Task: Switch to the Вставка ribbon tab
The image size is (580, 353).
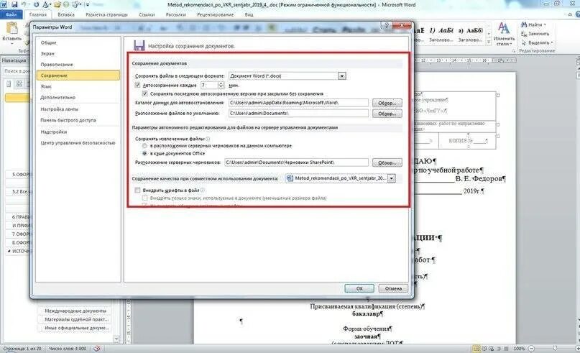Action: [x=66, y=15]
